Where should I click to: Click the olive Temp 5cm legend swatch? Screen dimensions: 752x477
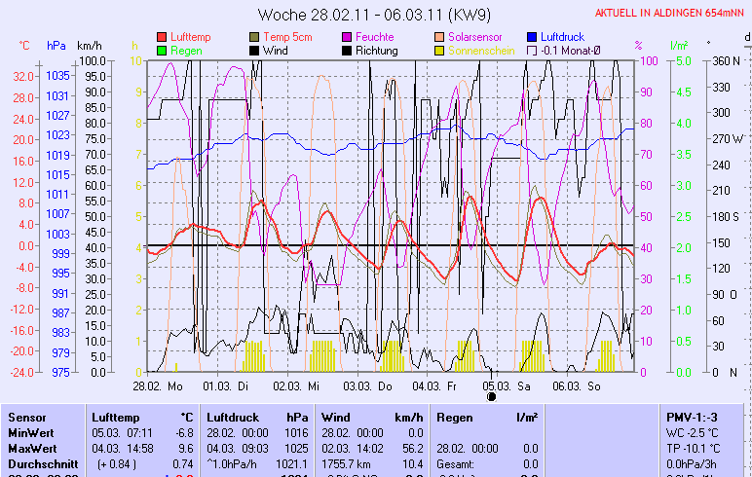click(254, 37)
